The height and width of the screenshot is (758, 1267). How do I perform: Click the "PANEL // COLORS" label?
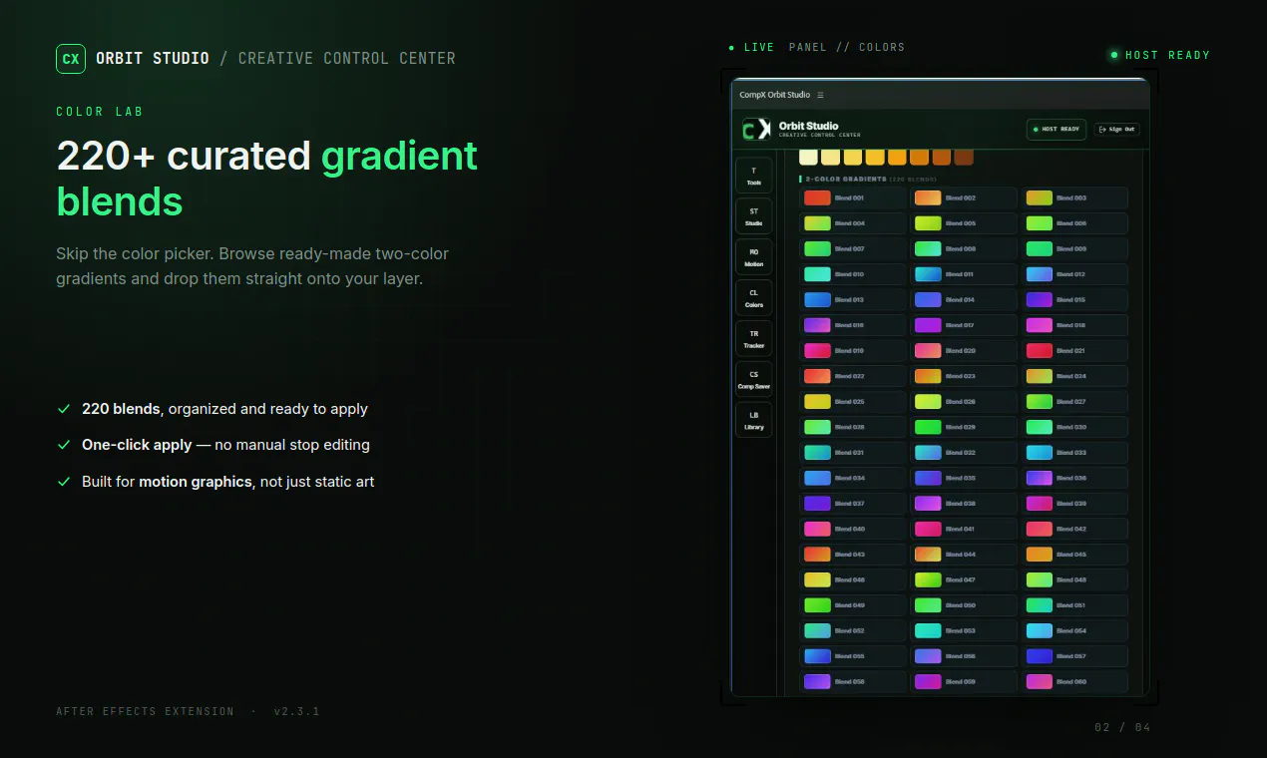pos(847,47)
